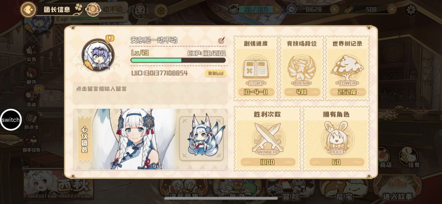Tap the back arrow beside 团长信息
The image size is (442, 204).
(28, 9)
